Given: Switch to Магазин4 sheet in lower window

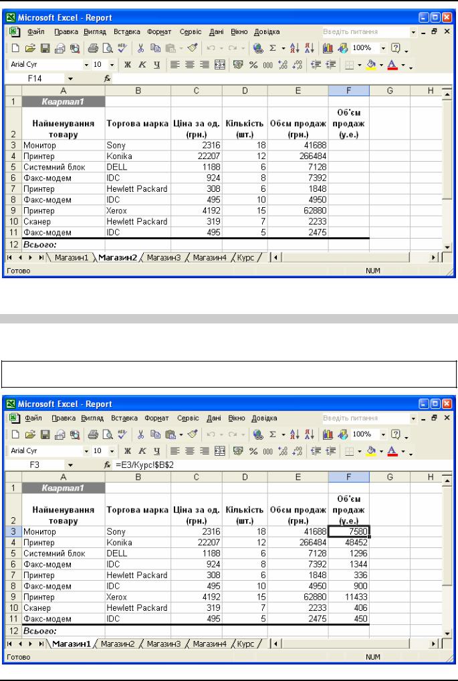Looking at the screenshot, I should coord(209,644).
